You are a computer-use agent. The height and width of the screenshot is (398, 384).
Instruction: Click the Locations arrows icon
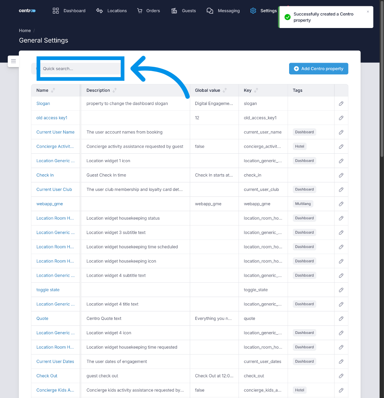click(99, 11)
